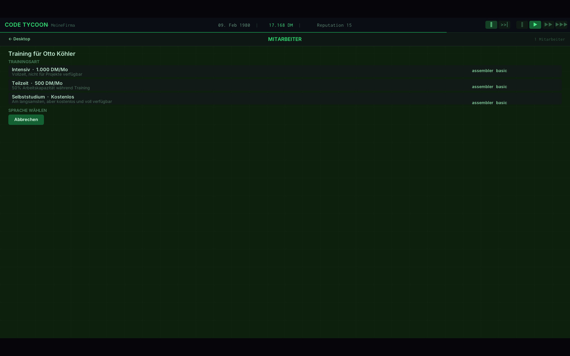This screenshot has height=356, width=570.
Task: Click the Reputation 15 indicator
Action: pos(334,25)
